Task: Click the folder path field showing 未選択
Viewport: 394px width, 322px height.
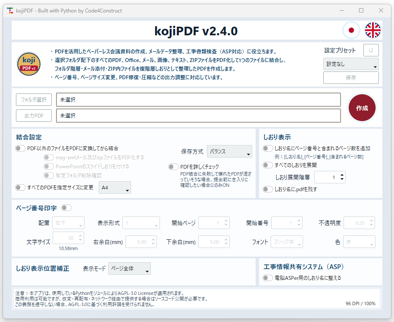Action: click(198, 99)
